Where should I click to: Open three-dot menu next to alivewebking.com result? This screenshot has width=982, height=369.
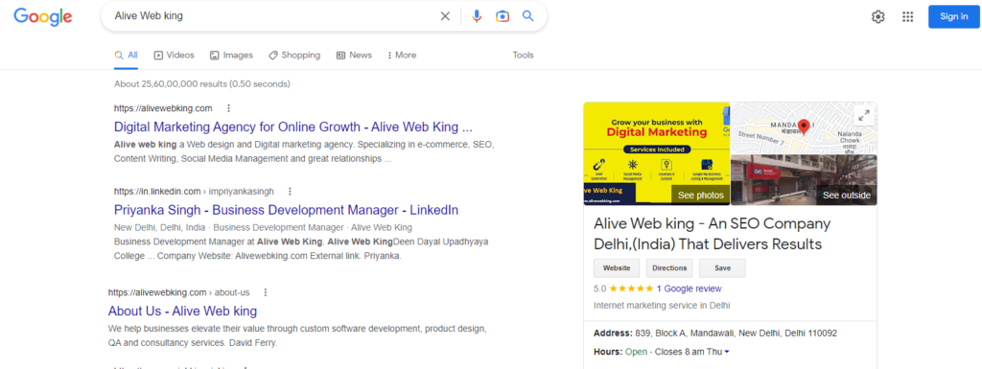228,107
